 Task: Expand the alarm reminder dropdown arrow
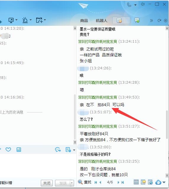click(x=31, y=20)
